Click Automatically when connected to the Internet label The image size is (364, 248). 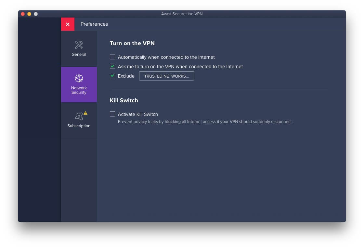(166, 57)
